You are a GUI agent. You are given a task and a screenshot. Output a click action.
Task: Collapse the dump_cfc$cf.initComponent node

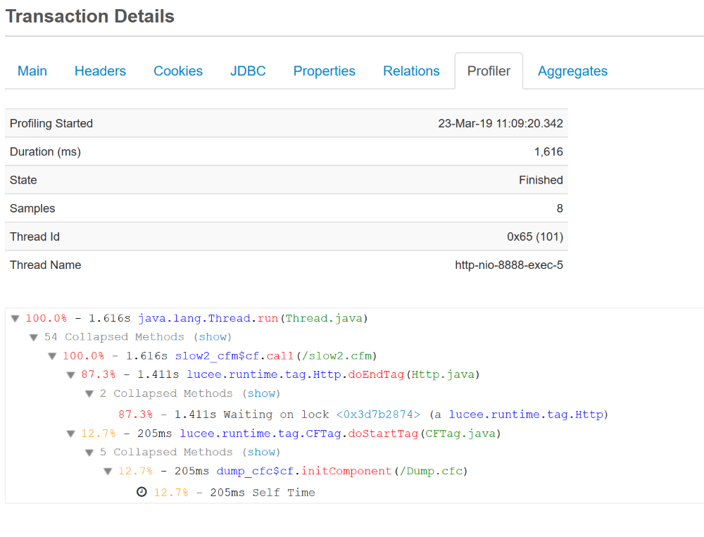tap(108, 472)
